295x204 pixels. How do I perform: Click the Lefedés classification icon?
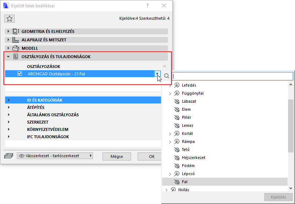click(x=177, y=85)
